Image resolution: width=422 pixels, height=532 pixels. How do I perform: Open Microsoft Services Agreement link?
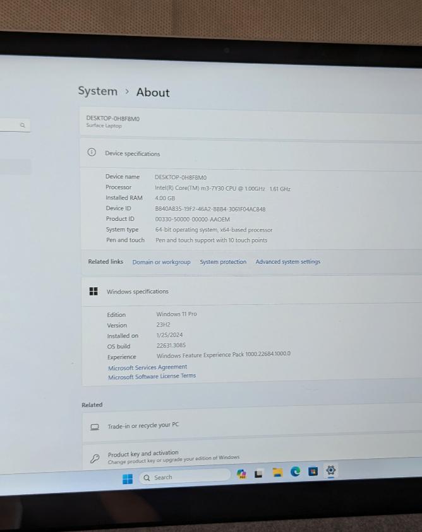[147, 367]
